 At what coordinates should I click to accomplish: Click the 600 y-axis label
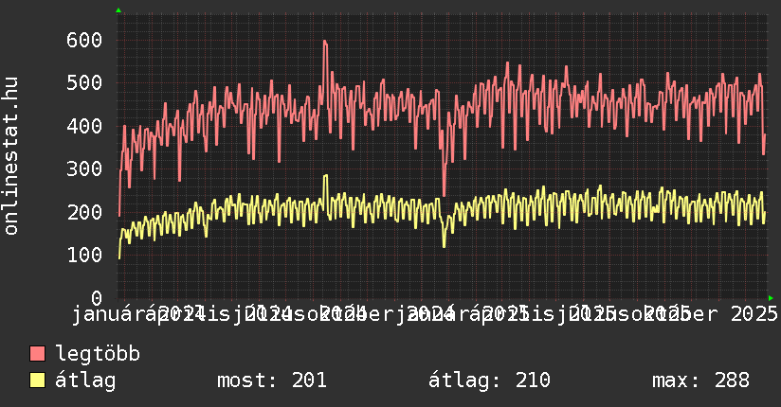pyautogui.click(x=84, y=40)
